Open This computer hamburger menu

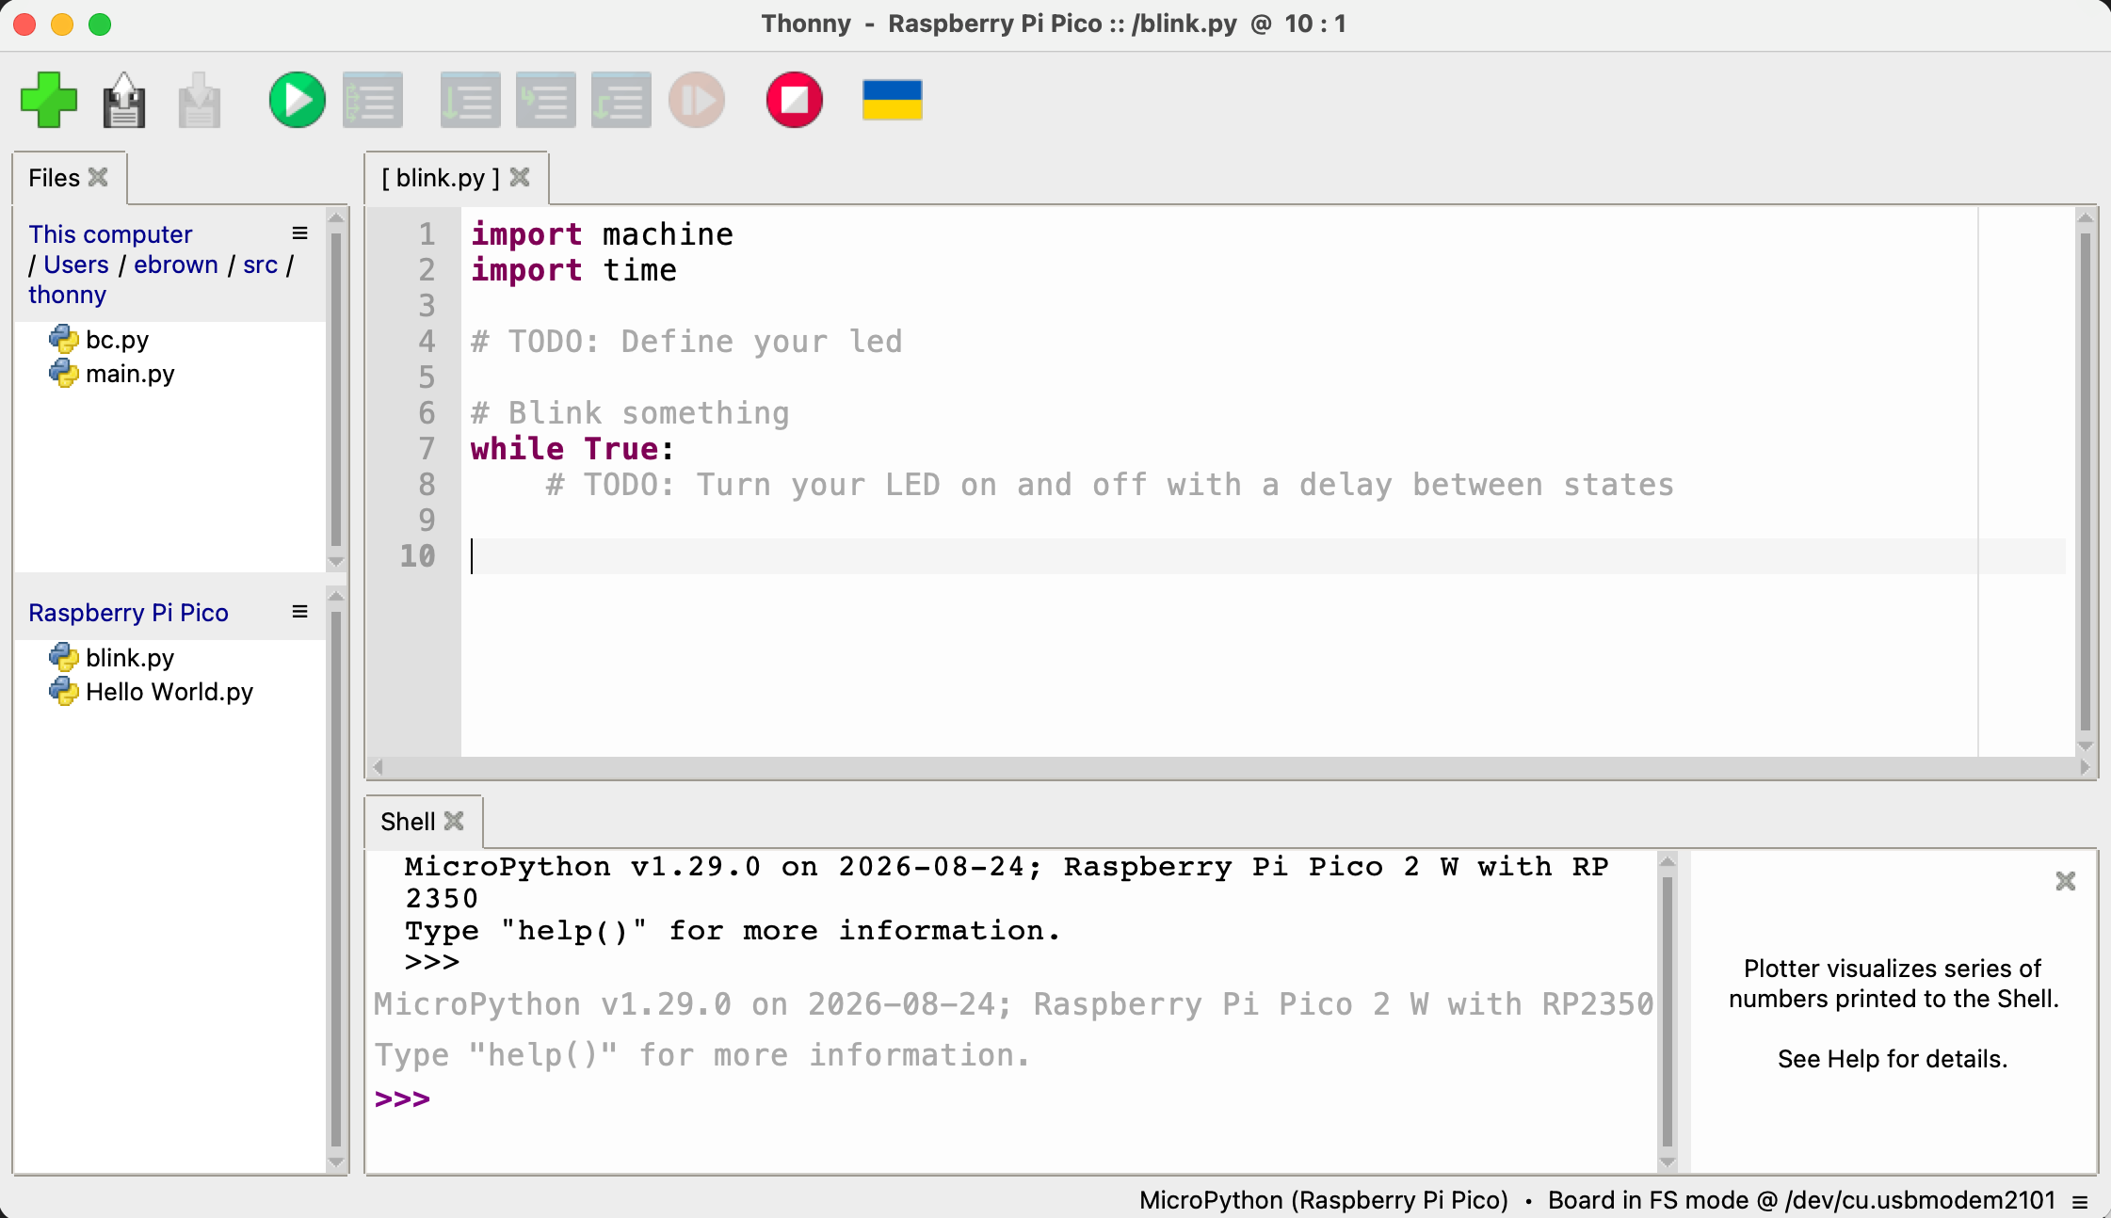pyautogui.click(x=300, y=233)
